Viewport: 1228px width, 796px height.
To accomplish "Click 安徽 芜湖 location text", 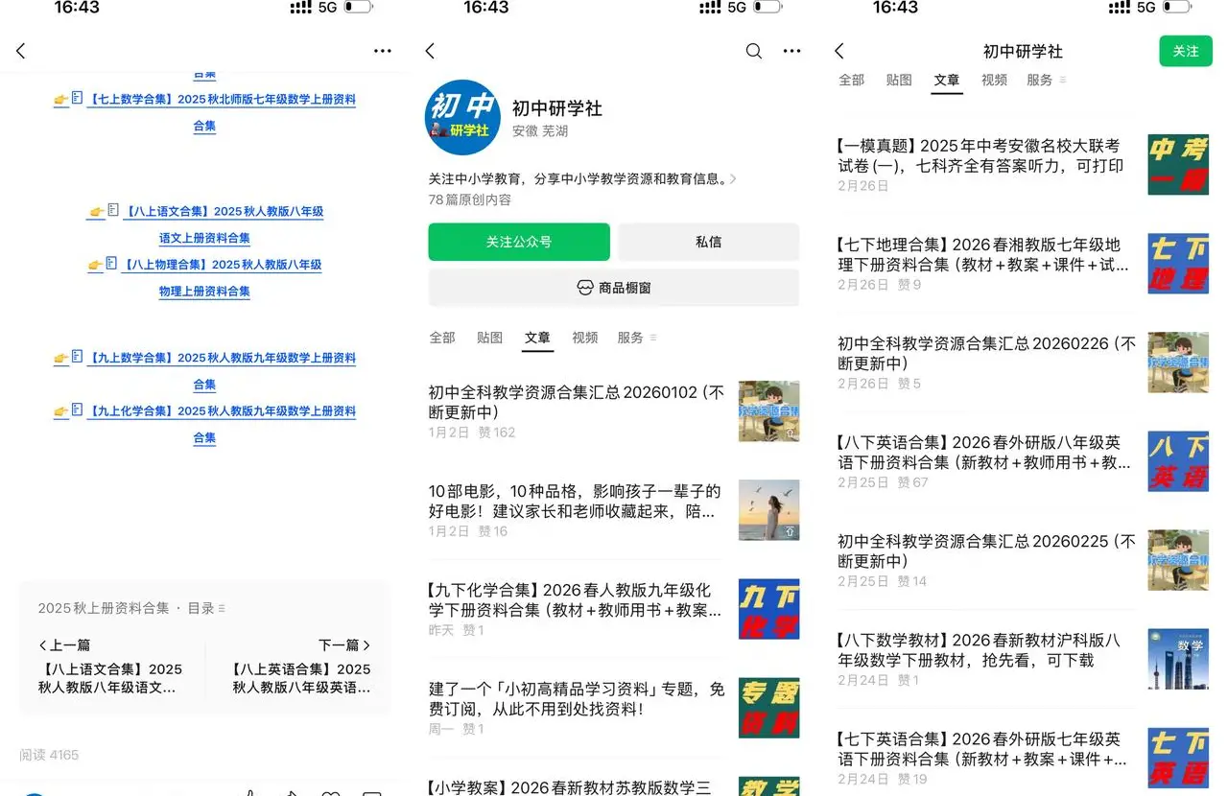I will tap(540, 131).
